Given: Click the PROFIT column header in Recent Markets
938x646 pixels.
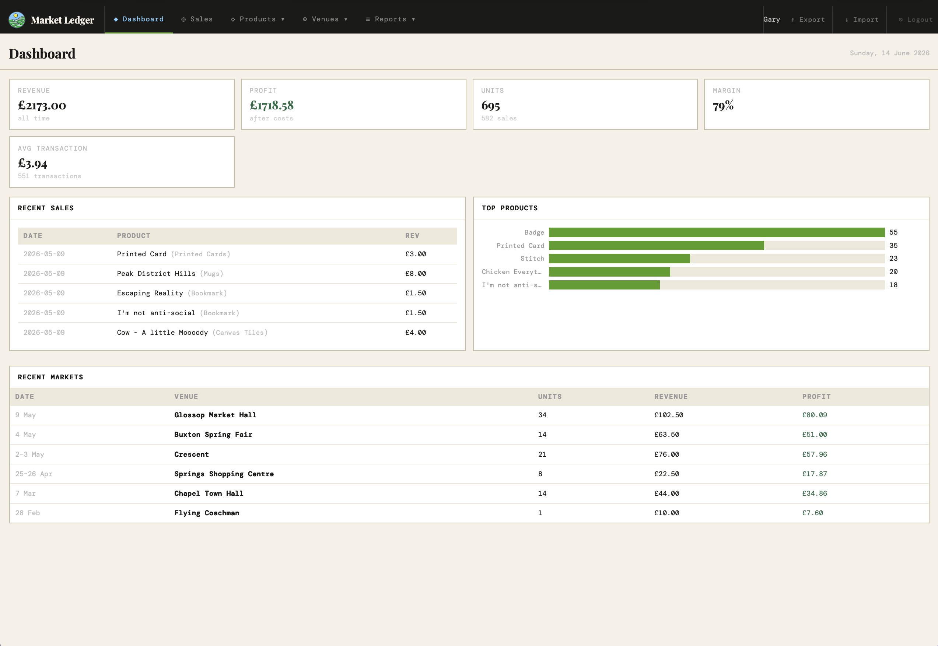Looking at the screenshot, I should [816, 397].
